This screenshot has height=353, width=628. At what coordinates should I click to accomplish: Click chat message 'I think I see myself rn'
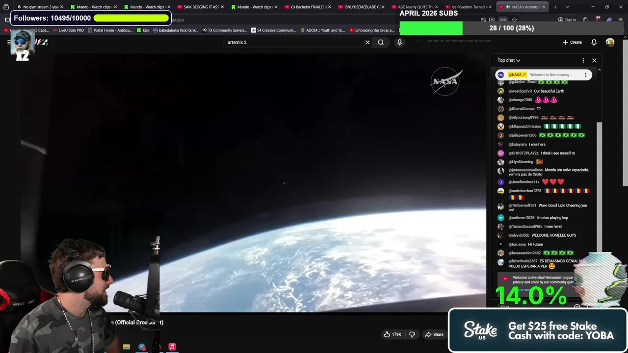pos(558,153)
